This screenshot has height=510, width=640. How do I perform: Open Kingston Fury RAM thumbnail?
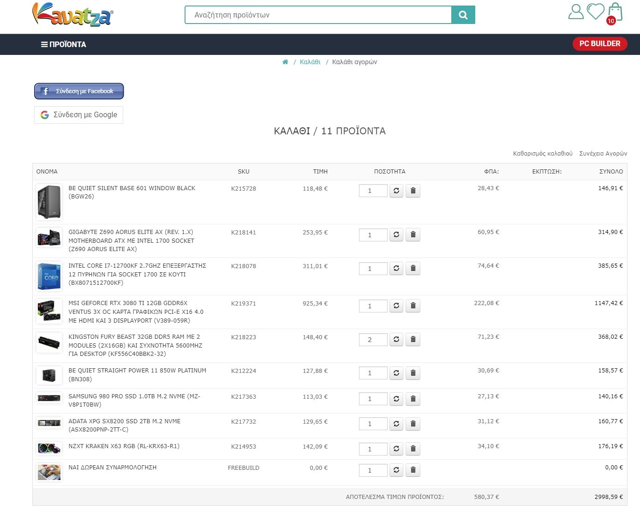coord(49,342)
